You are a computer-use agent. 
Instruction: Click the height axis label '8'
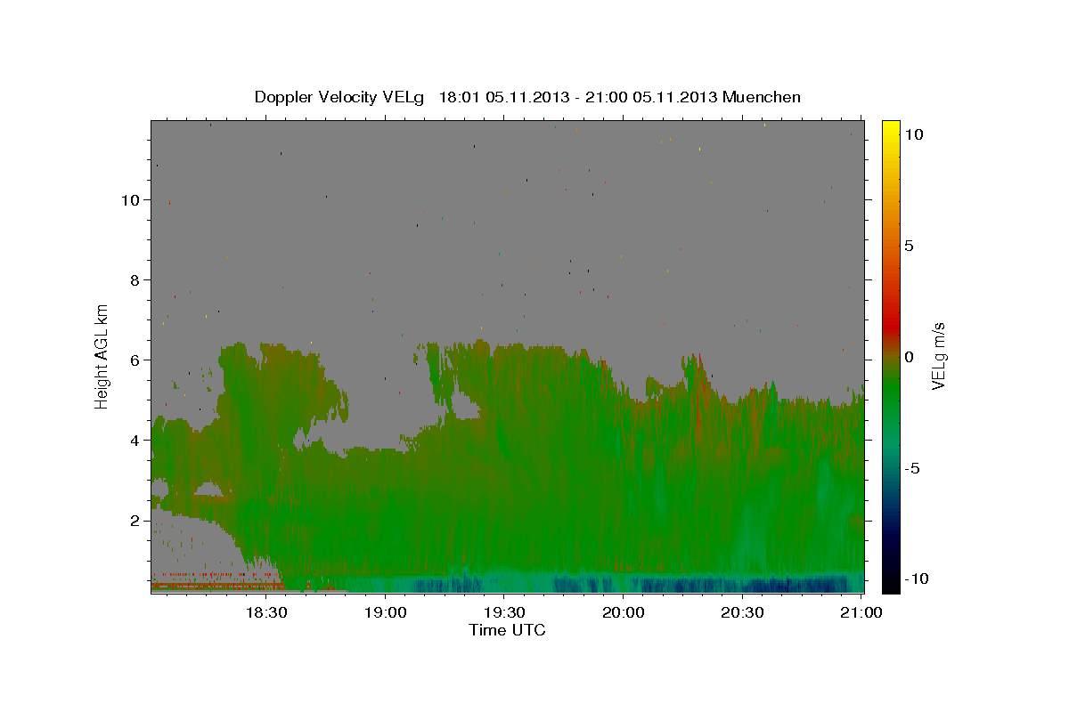tap(133, 279)
